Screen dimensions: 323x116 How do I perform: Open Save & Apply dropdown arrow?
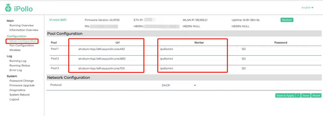tap(298, 95)
